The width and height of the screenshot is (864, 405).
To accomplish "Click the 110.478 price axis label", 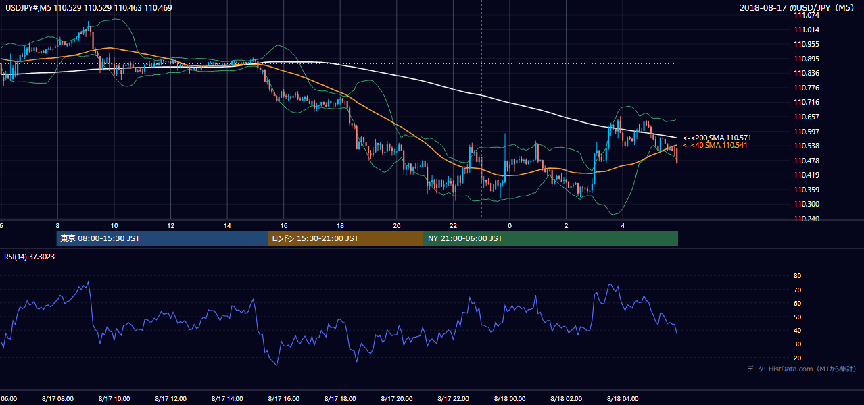I will [x=807, y=161].
